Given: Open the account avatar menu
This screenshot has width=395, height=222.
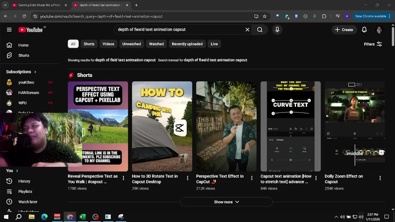Looking at the screenshot, I should (x=379, y=30).
